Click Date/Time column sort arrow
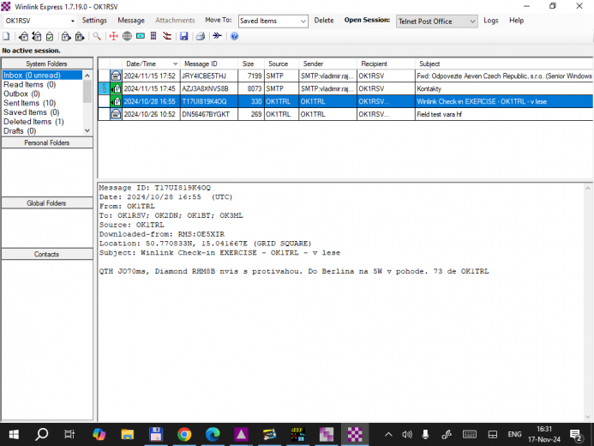This screenshot has width=594, height=446. coord(175,63)
